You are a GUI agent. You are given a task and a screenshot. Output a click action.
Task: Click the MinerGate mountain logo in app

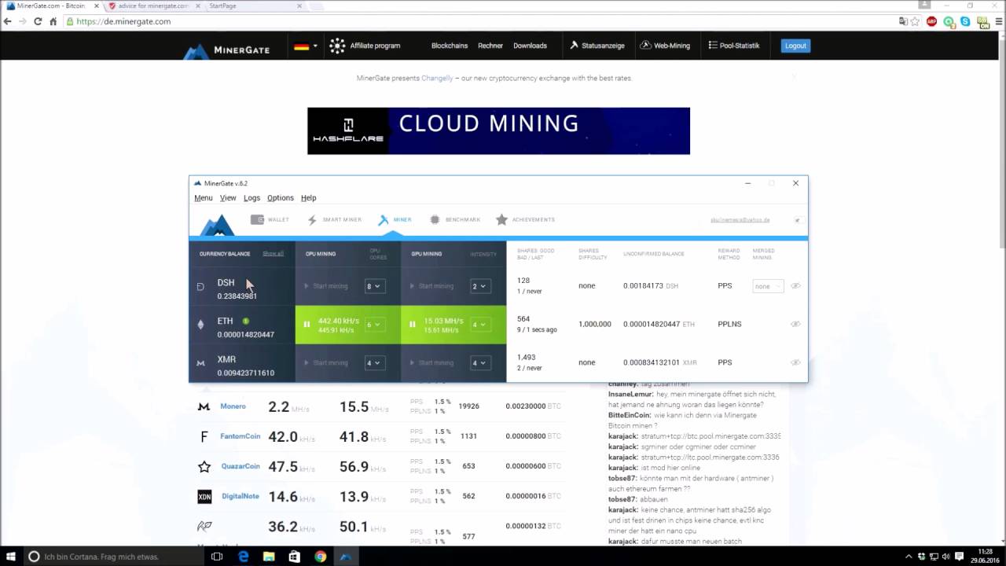[216, 225]
